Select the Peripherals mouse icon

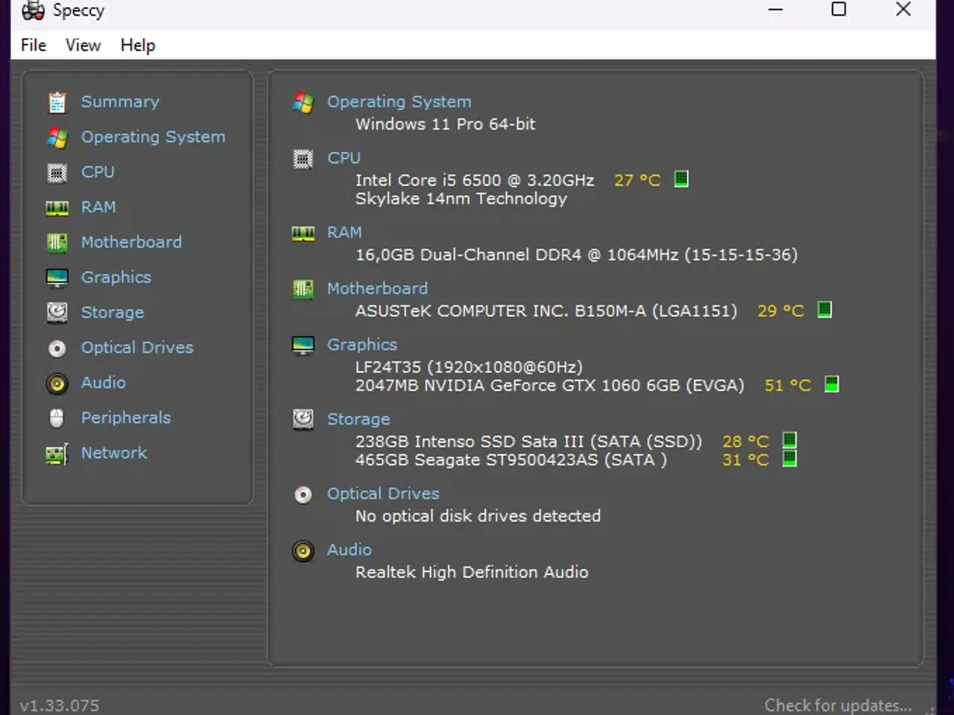pyautogui.click(x=57, y=418)
